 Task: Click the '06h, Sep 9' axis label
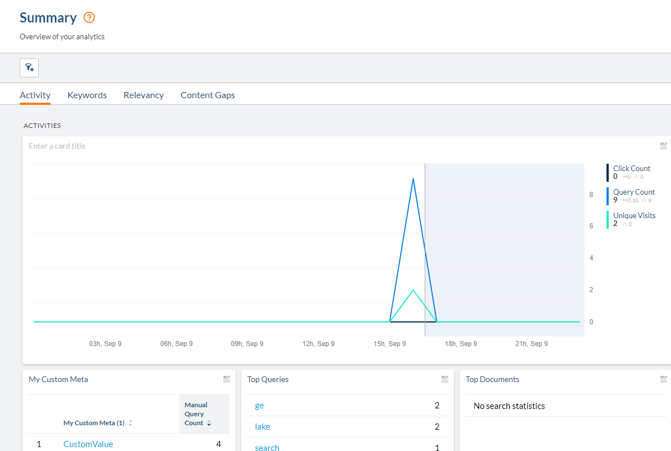pyautogui.click(x=176, y=344)
